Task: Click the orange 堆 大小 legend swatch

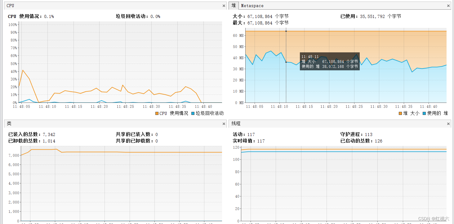Action: tap(400, 113)
